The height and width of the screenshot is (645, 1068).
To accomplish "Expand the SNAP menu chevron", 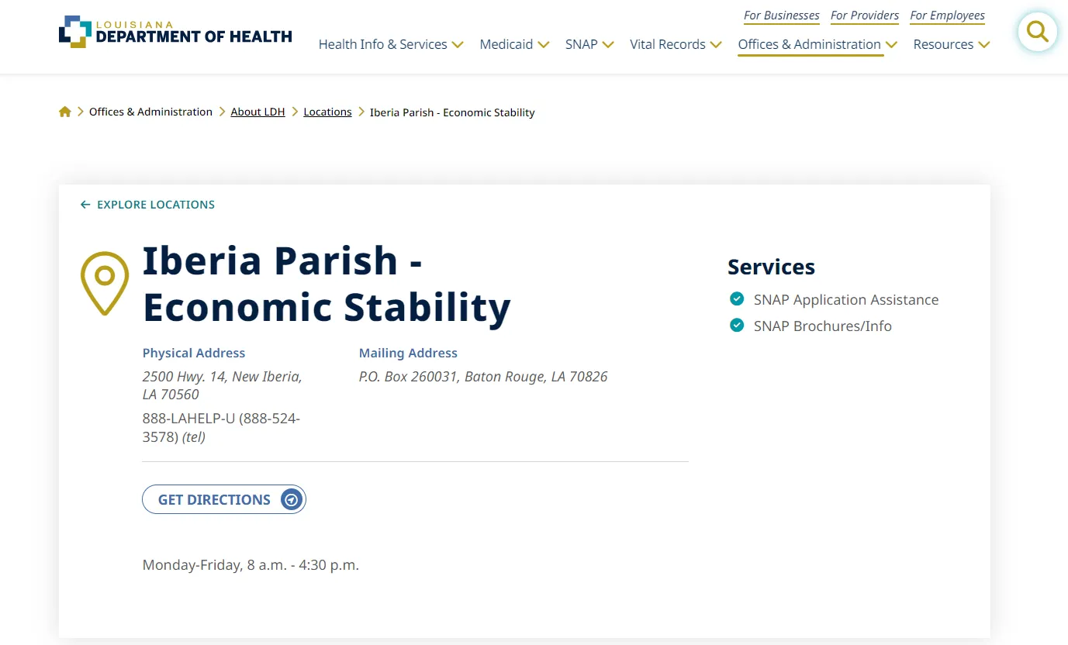I will 608,45.
